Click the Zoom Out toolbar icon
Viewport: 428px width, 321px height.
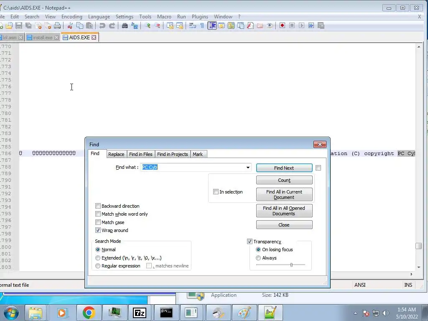pos(157,25)
